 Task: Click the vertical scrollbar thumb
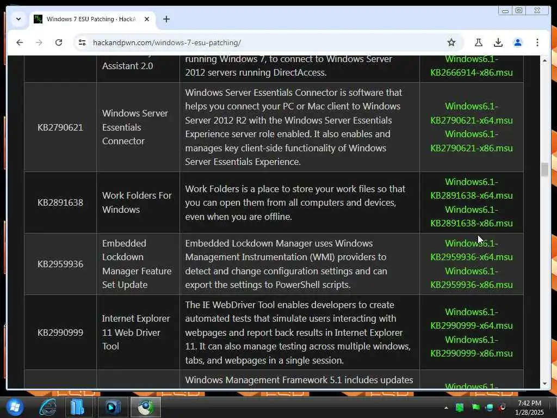click(x=545, y=169)
